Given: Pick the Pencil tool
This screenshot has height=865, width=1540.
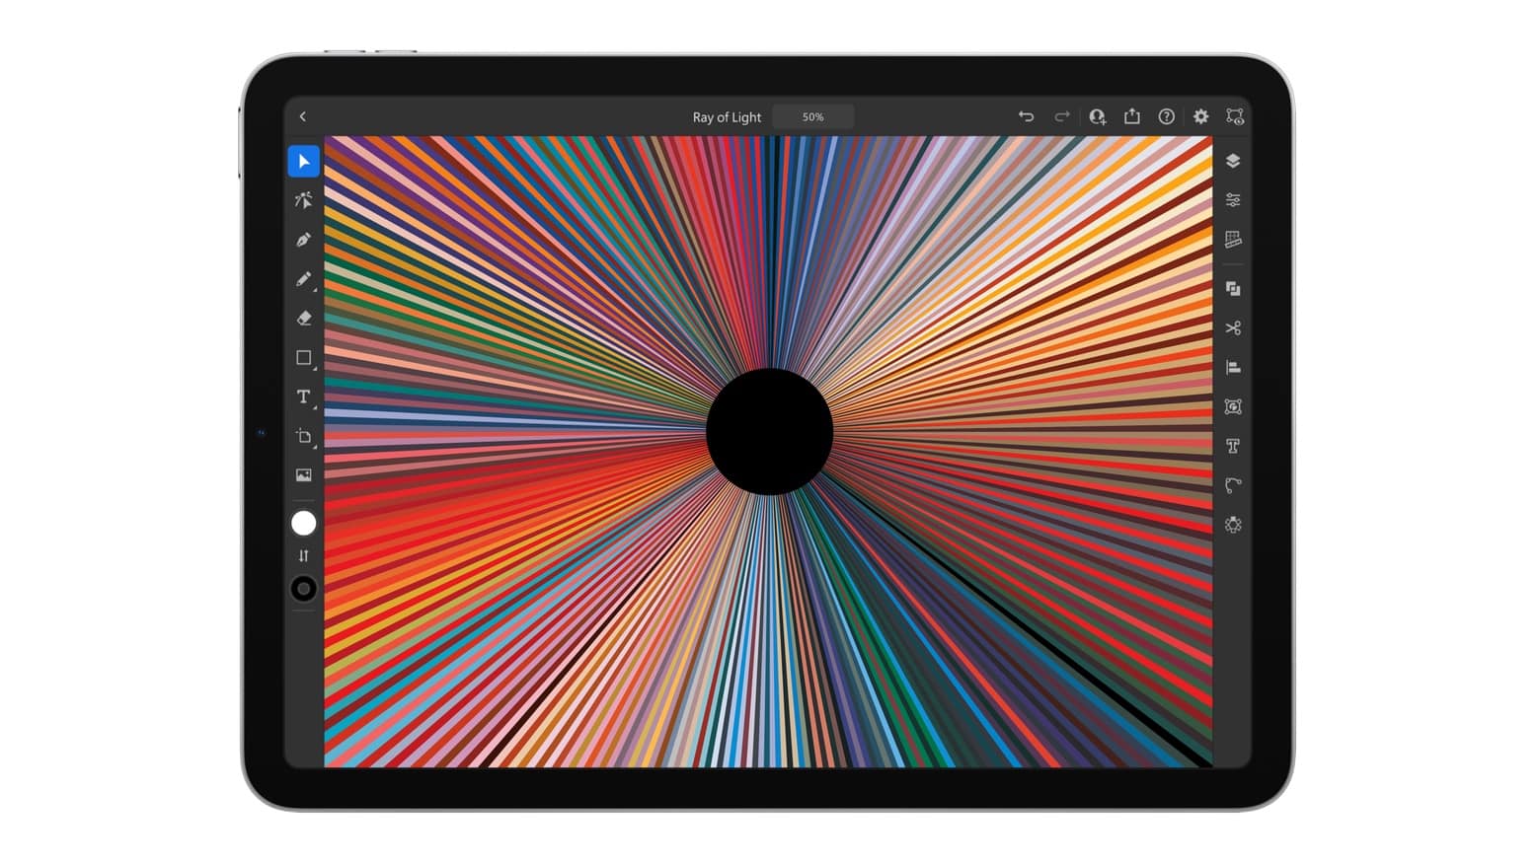Looking at the screenshot, I should [x=303, y=279].
